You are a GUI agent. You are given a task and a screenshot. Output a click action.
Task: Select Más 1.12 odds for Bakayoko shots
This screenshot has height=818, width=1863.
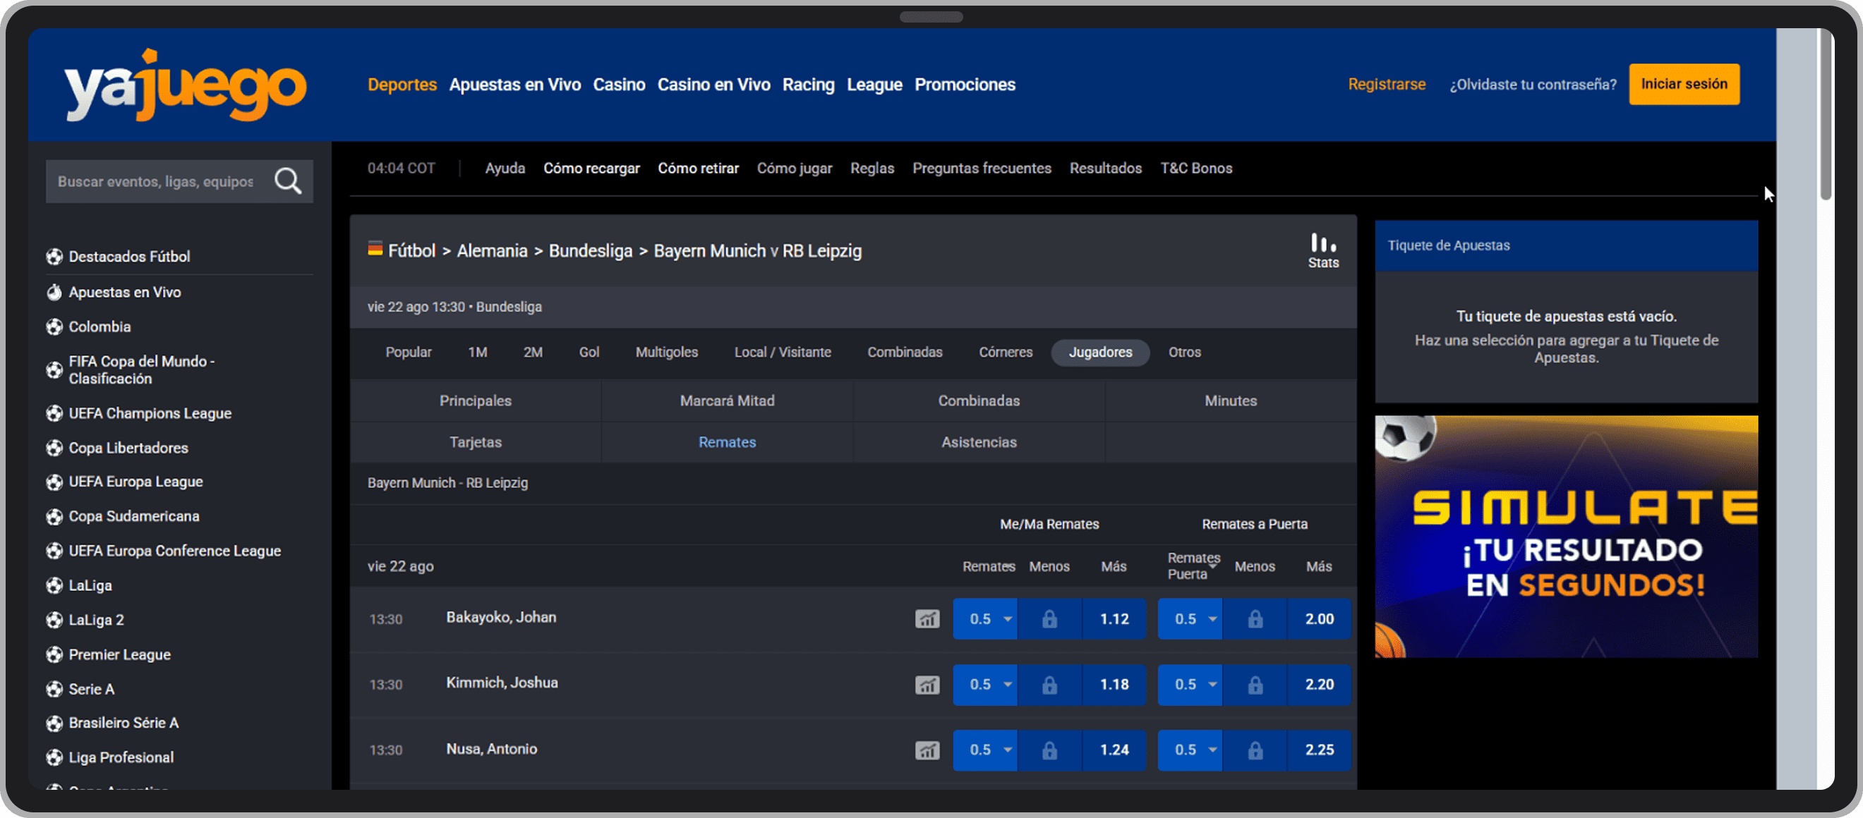1114,619
